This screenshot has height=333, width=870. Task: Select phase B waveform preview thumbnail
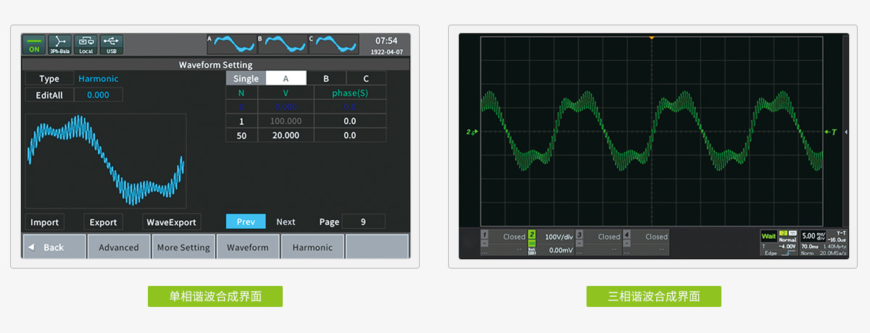283,44
